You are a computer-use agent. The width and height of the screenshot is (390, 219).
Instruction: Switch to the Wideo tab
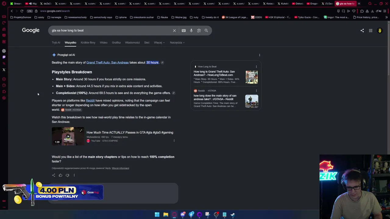tap(104, 43)
